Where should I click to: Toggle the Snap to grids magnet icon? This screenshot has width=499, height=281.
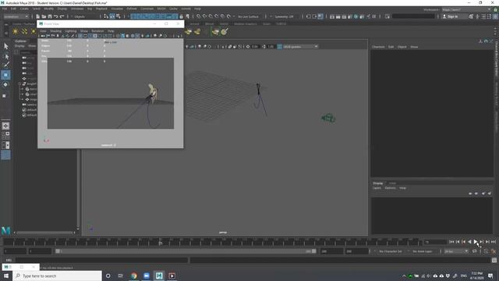point(199,16)
